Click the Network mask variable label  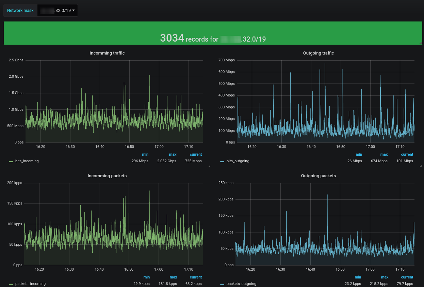coord(20,10)
